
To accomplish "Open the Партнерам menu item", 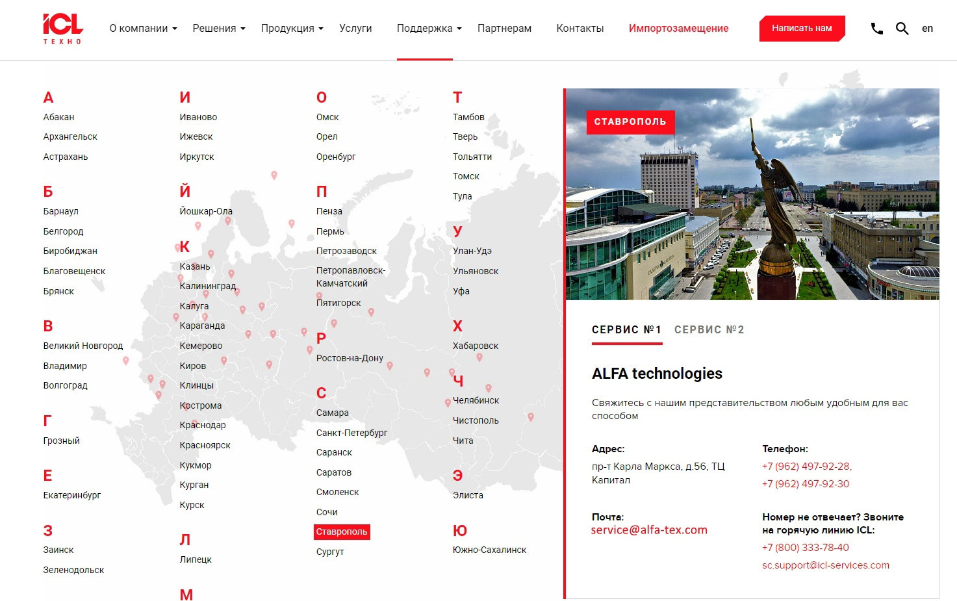I will tap(504, 29).
